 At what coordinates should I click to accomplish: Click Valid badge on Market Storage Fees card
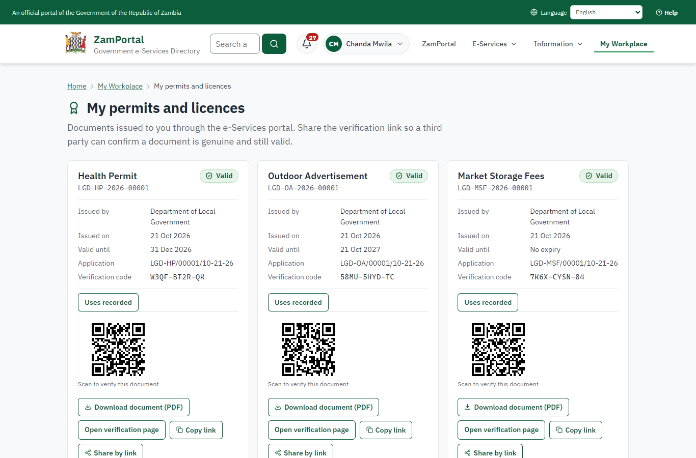tap(599, 176)
